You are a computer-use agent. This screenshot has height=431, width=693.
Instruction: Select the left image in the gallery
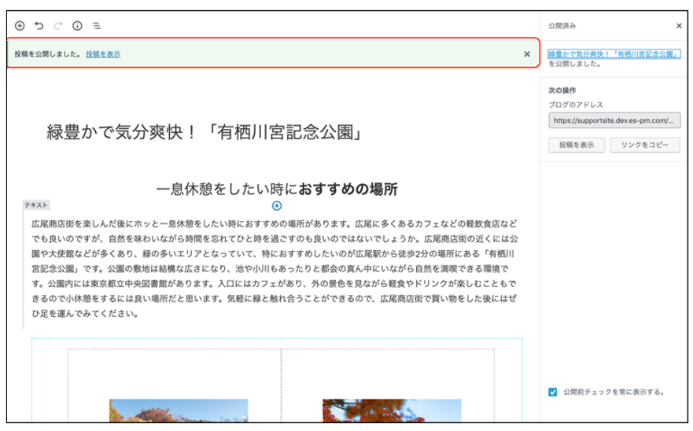click(x=179, y=411)
